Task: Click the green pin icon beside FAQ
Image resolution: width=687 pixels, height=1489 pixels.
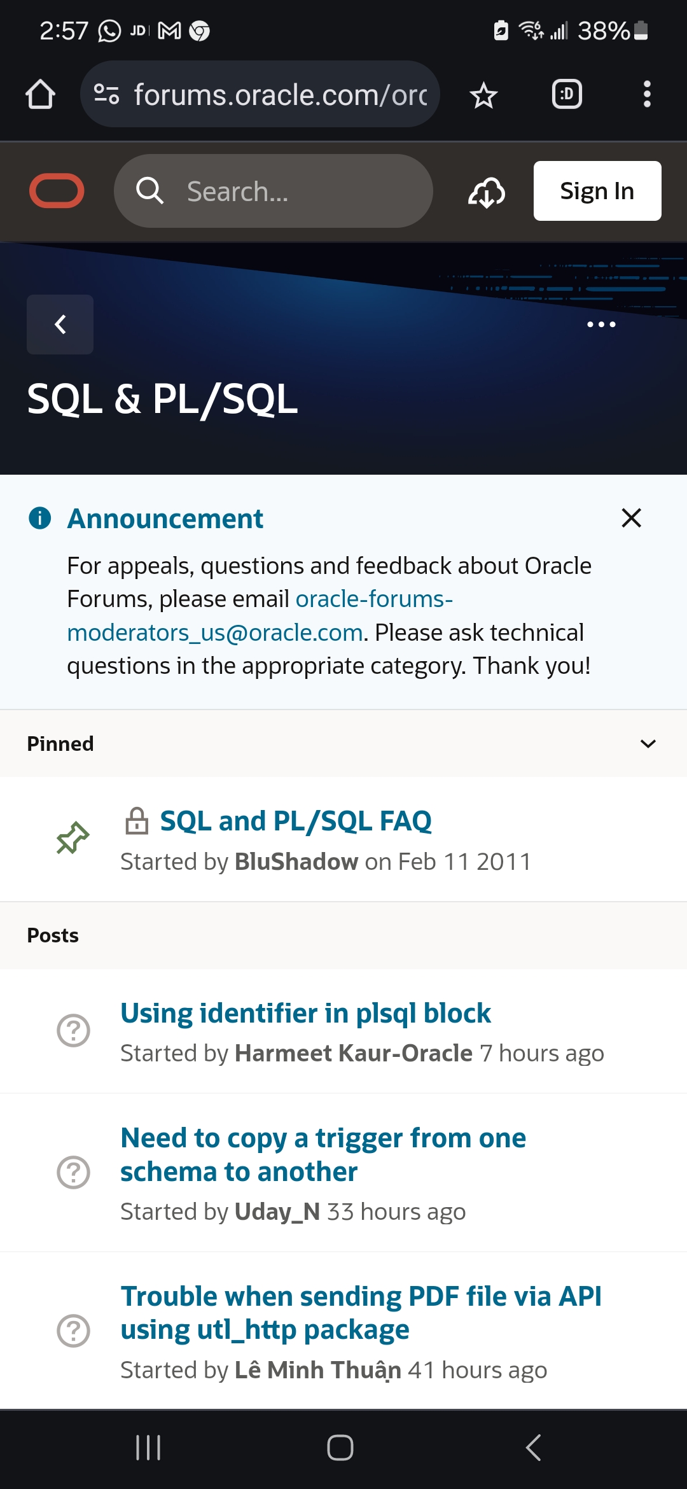Action: tap(73, 838)
